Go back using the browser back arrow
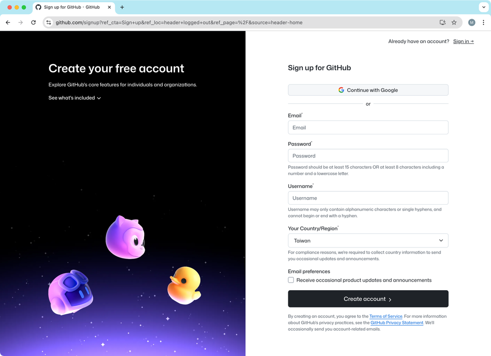491x356 pixels. click(8, 23)
